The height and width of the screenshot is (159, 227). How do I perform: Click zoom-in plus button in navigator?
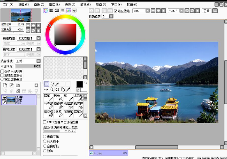(33, 25)
